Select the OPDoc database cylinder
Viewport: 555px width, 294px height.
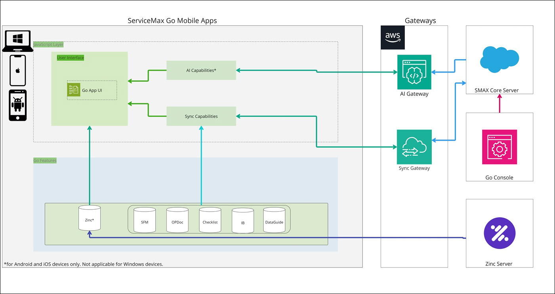(x=177, y=220)
